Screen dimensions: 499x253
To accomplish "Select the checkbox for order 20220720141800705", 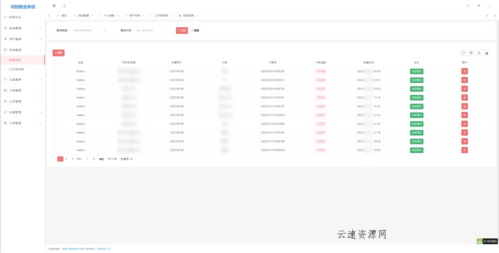I will point(55,89).
